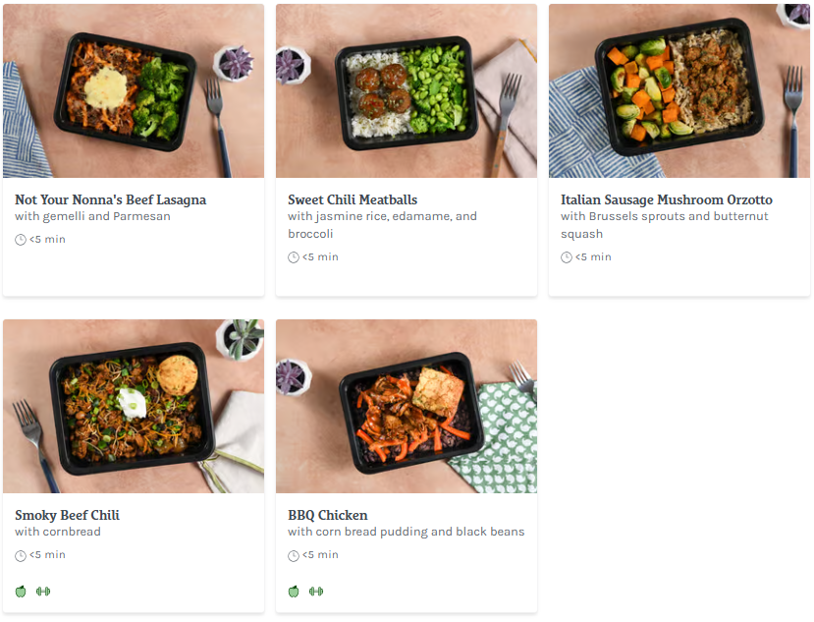Open the Smoky Beef Chili meal photo
The image size is (814, 622).
click(x=134, y=407)
